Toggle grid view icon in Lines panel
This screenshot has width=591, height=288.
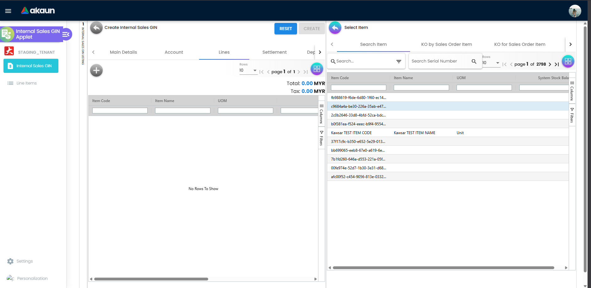coord(317,69)
